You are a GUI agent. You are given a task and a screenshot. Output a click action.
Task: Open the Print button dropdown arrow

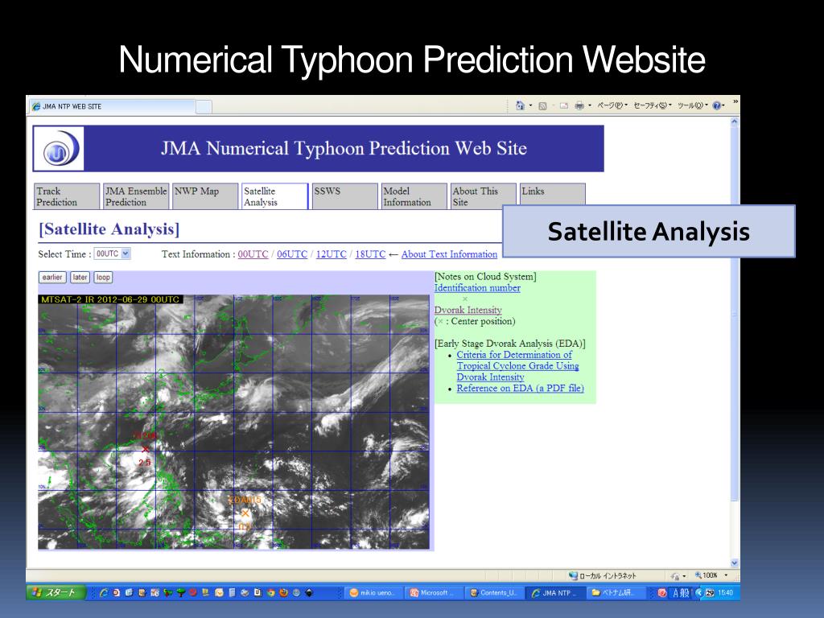point(590,106)
